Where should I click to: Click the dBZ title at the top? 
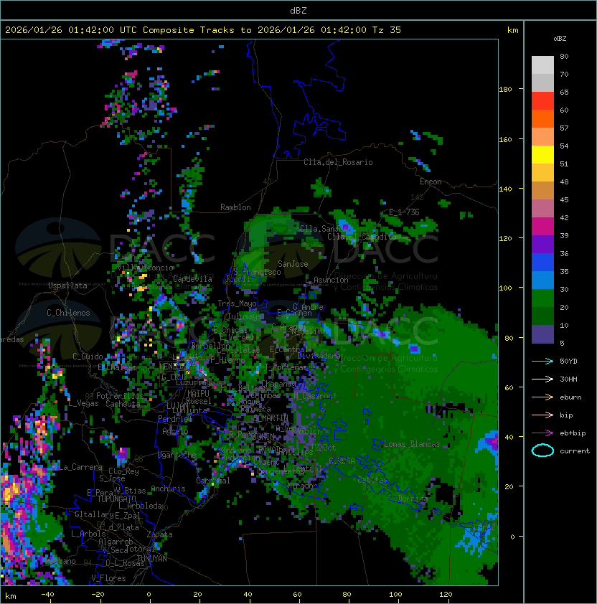tap(298, 10)
